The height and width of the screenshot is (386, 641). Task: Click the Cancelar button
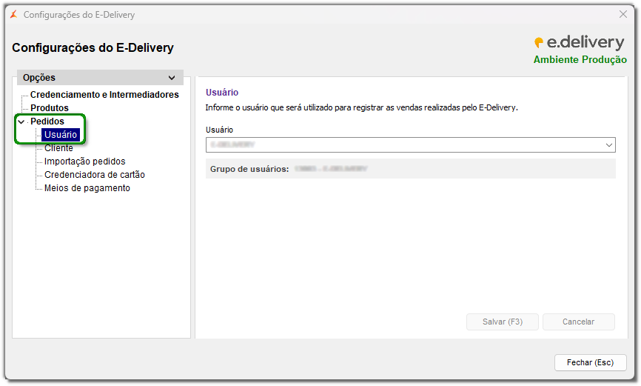(x=578, y=322)
